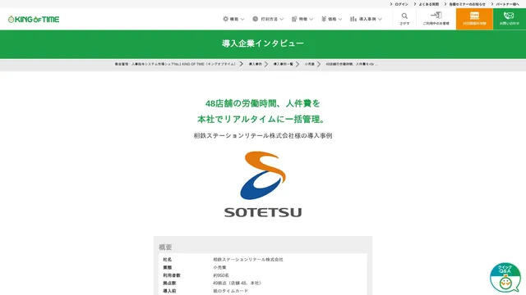Screen dimensions: 526x295
Task: Click the 導入企業インタビュー banner heading
Action: pyautogui.click(x=263, y=43)
